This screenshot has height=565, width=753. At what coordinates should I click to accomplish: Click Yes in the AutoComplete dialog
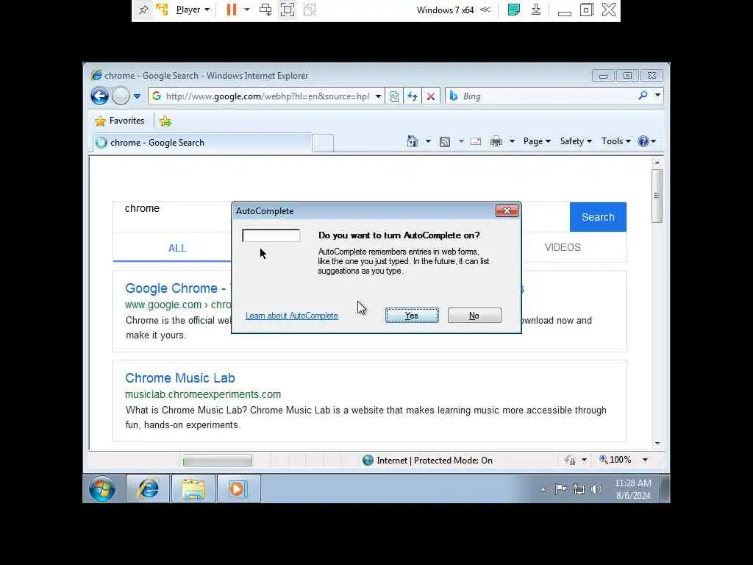click(412, 316)
